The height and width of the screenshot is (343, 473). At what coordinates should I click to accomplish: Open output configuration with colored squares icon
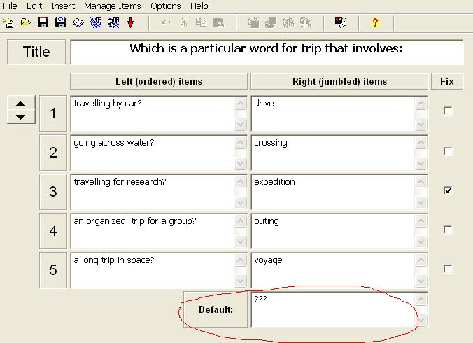coord(341,22)
